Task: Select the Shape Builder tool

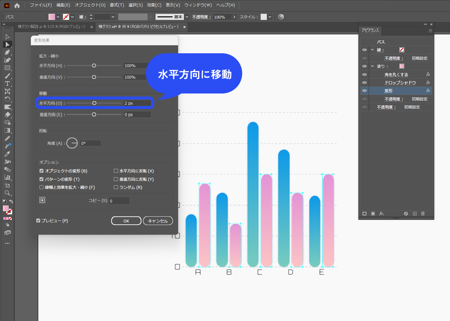Action: [x=7, y=123]
